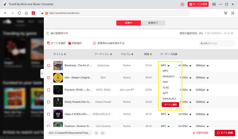The width and height of the screenshot is (238, 139).
Task: Select M4A(ALAC) from format list
Action: [x=169, y=99]
